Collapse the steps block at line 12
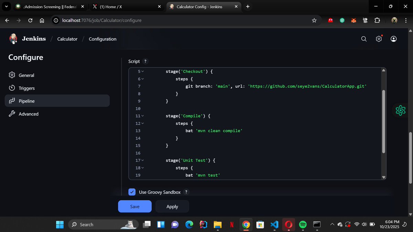Image resolution: width=413 pixels, height=232 pixels. click(x=143, y=123)
